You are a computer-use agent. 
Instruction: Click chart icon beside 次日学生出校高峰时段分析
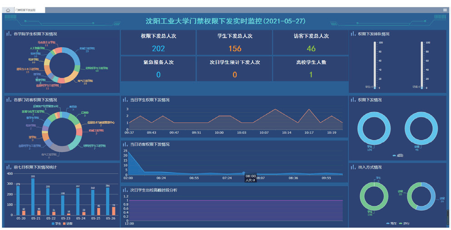[125, 190]
